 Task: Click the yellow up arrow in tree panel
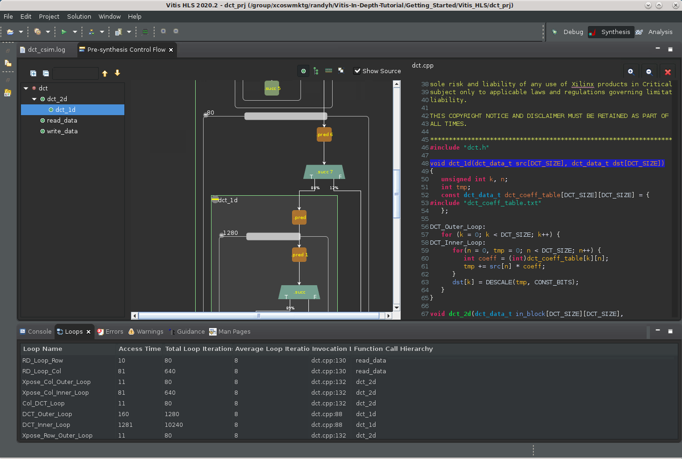(x=105, y=73)
